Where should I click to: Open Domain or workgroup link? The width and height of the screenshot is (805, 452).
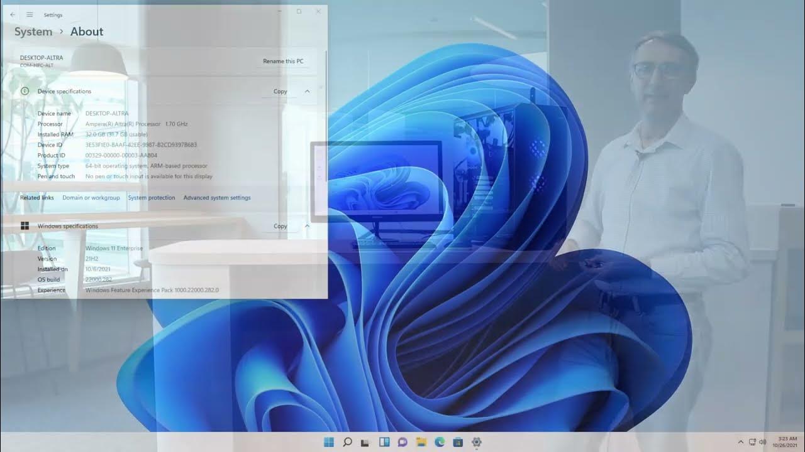pos(91,198)
